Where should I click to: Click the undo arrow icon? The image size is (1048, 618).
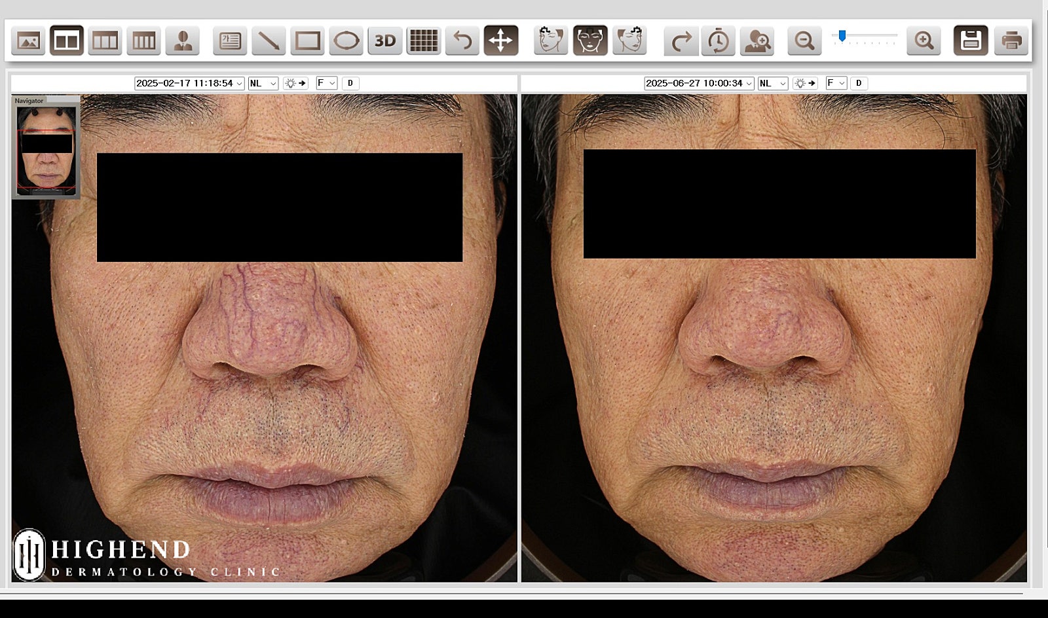click(x=462, y=41)
